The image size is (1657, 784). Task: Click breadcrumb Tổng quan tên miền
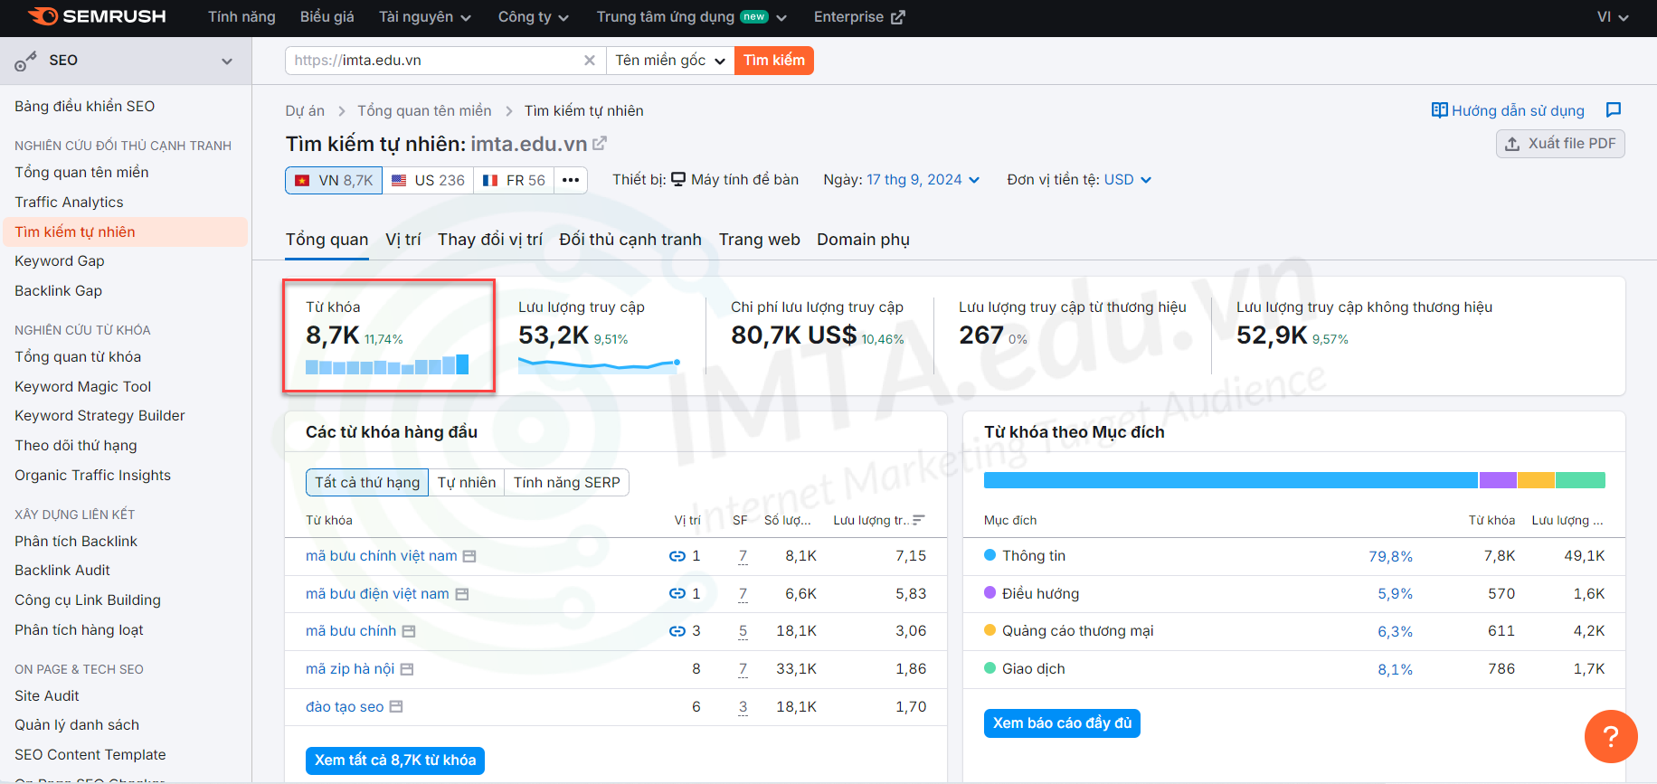(424, 110)
